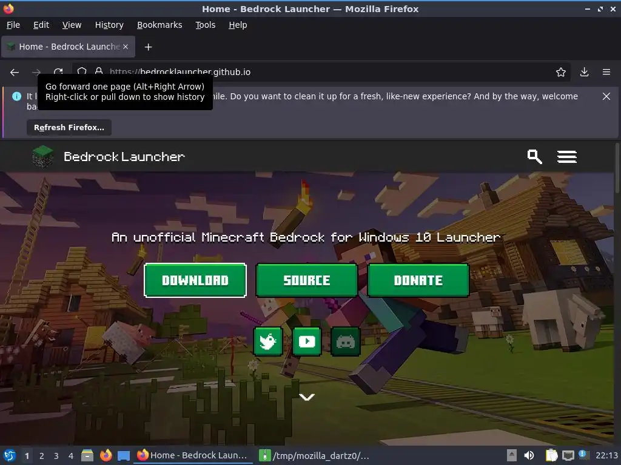Open the Edit menu

click(41, 25)
